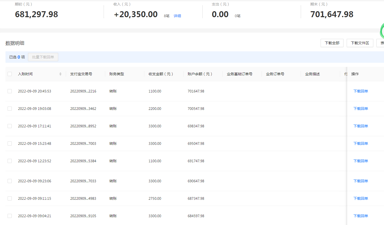
Task: Click the 收支金额（元） column header
Action: pos(161,74)
